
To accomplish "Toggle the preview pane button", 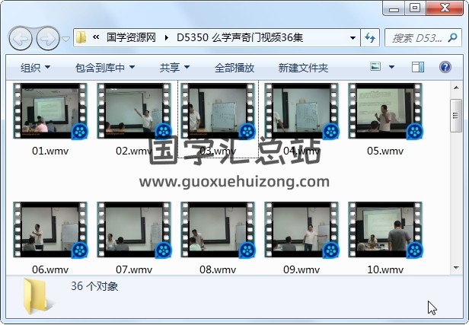I will click(x=417, y=67).
